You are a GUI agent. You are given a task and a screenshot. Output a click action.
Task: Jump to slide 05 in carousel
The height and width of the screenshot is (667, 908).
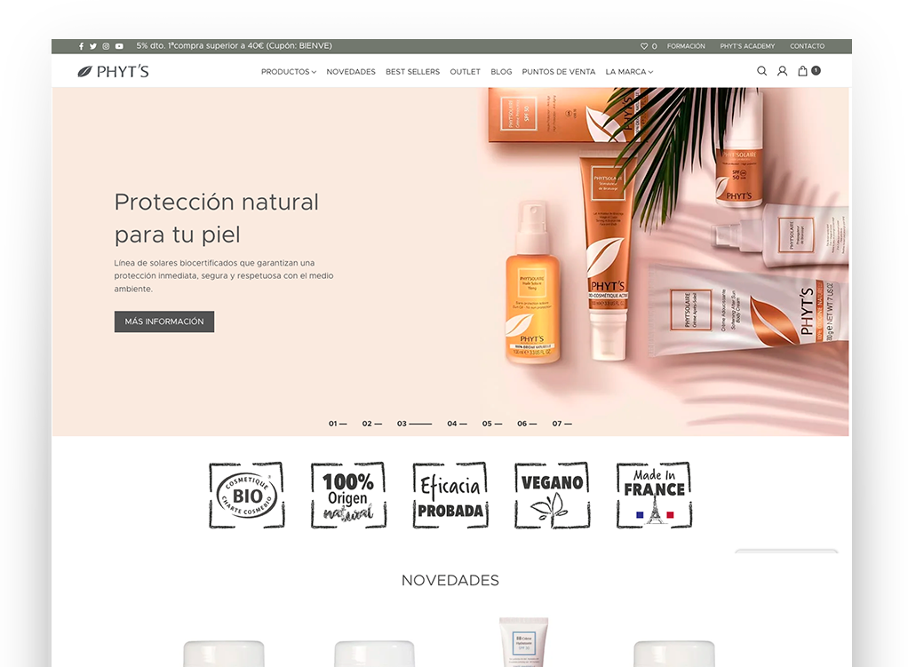(491, 424)
